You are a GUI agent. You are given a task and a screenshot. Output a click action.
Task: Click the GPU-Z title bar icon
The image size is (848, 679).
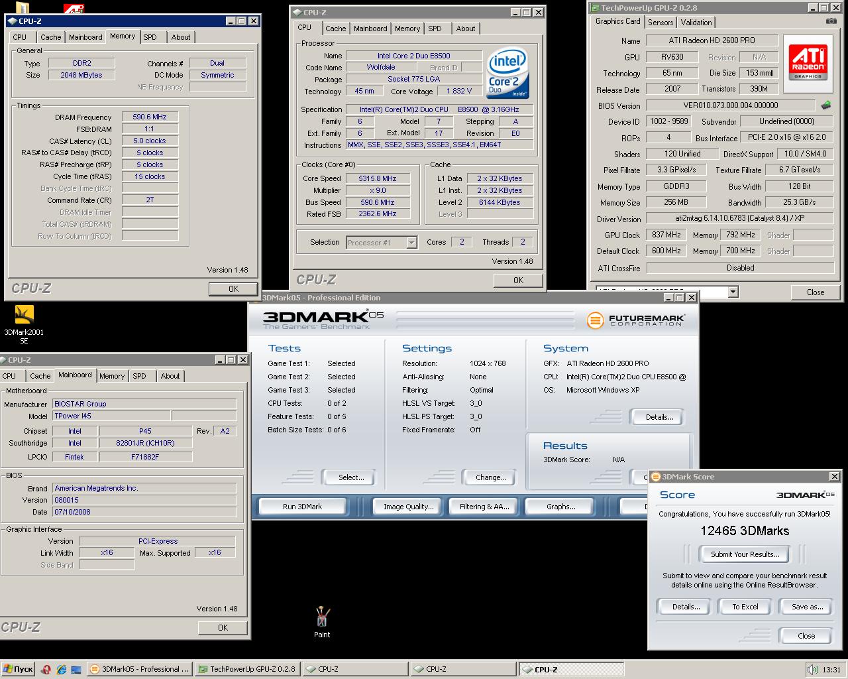[595, 8]
